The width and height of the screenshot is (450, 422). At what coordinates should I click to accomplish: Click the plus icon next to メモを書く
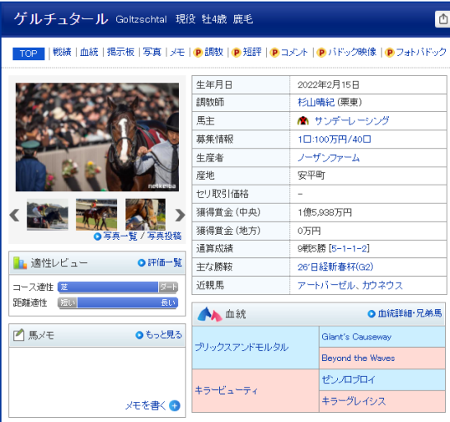(175, 406)
